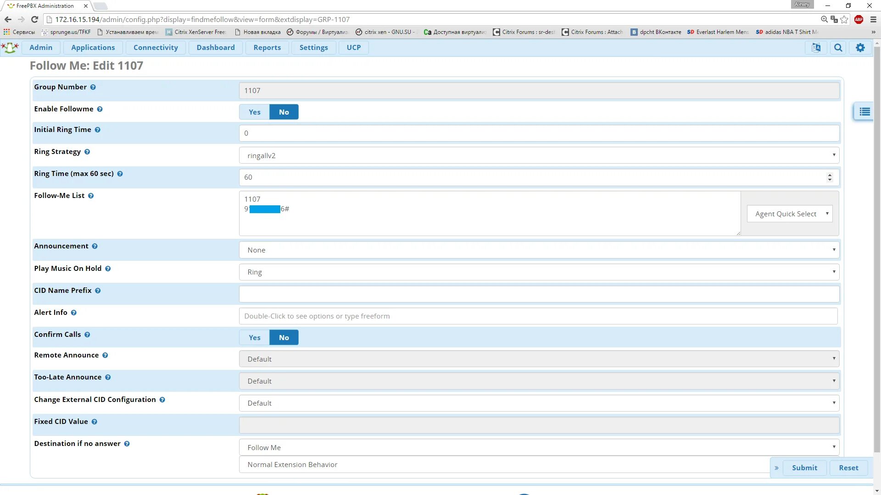Click help icon next to Confirm Calls
The image size is (881, 495).
87,335
